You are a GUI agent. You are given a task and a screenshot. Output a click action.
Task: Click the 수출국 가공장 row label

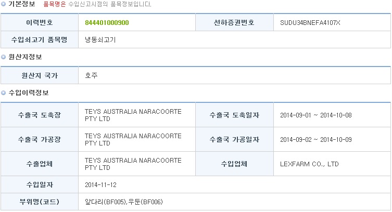click(40, 139)
